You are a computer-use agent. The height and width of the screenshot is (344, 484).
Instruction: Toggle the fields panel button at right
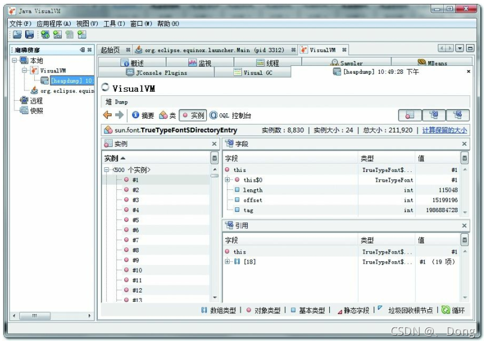pyautogui.click(x=434, y=116)
